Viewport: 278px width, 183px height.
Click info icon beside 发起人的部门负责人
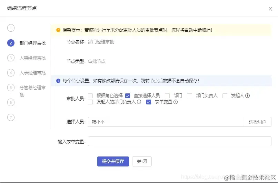pos(139,102)
